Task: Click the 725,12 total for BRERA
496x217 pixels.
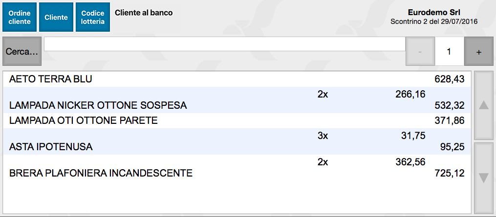Action: (x=449, y=173)
